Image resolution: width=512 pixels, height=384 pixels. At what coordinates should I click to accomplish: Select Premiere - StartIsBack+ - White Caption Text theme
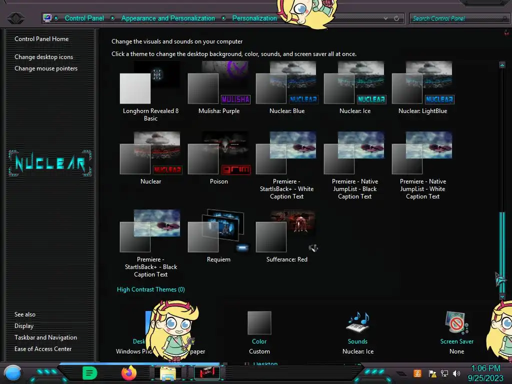coord(287,165)
